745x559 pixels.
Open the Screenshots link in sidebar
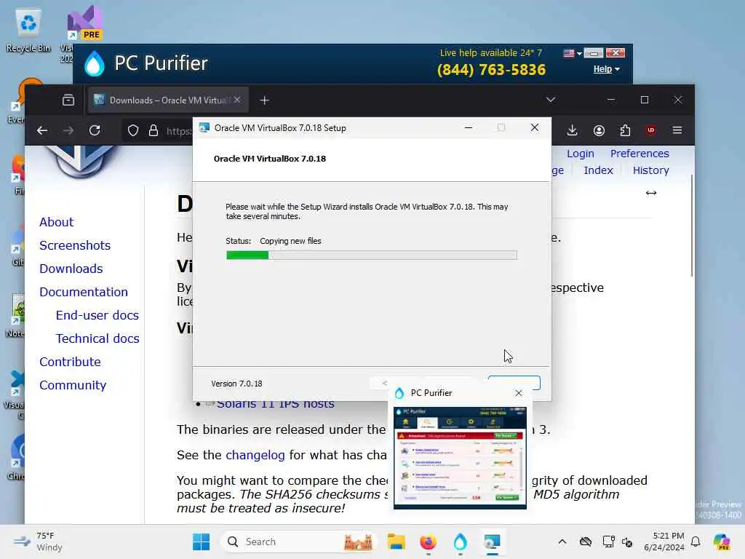(75, 245)
